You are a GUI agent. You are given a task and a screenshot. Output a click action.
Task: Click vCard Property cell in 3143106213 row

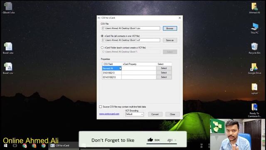(139, 73)
